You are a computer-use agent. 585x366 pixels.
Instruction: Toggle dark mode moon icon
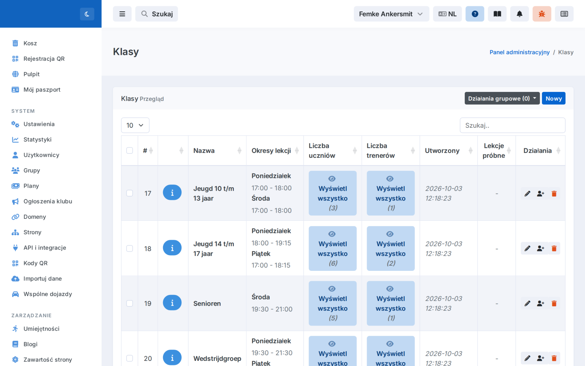pyautogui.click(x=87, y=14)
